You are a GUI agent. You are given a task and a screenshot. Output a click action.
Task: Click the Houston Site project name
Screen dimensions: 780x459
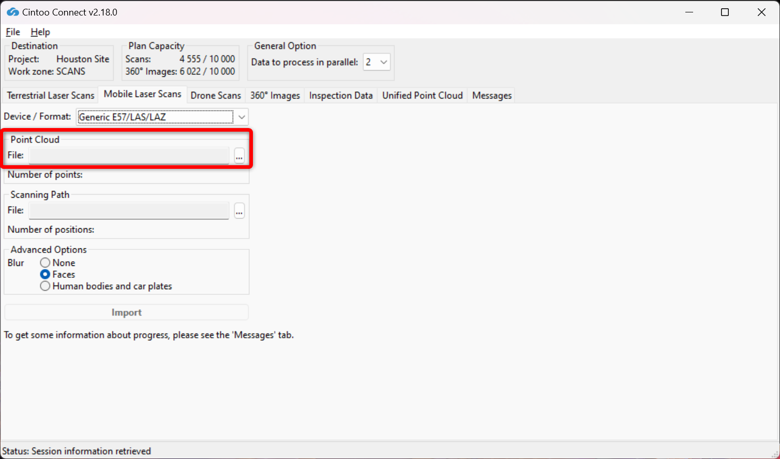point(83,59)
